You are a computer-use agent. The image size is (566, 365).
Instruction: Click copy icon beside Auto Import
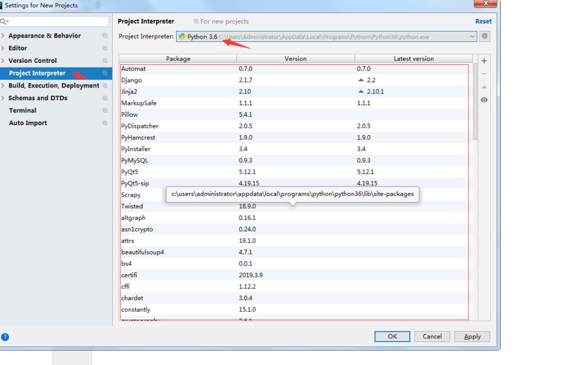pos(105,123)
